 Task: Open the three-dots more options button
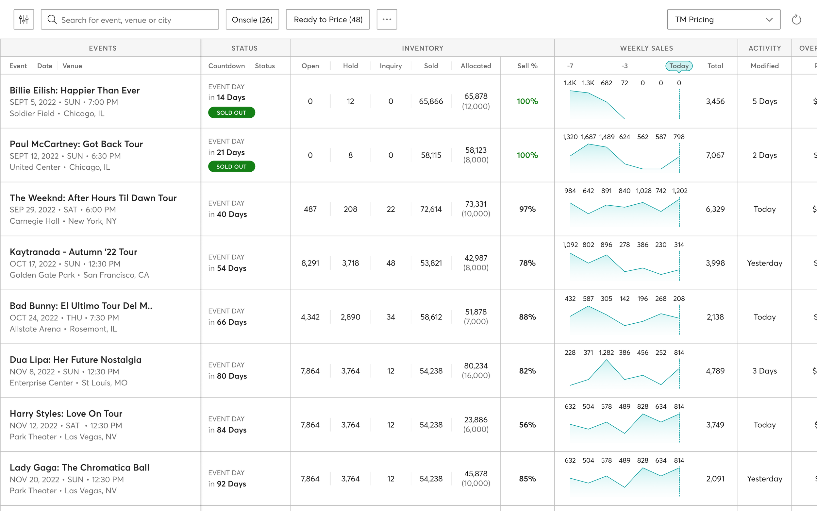pos(387,20)
